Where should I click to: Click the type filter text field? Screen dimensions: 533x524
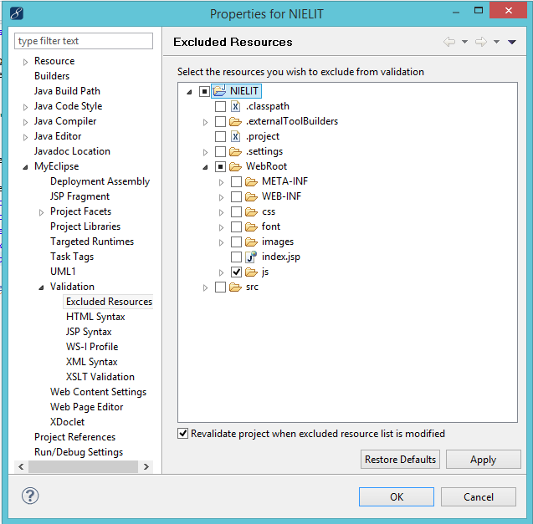[x=84, y=41]
